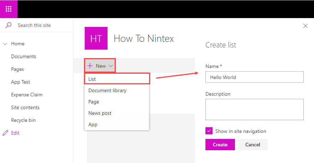Close the Create list panel
This screenshot has height=163, width=314.
point(305,26)
